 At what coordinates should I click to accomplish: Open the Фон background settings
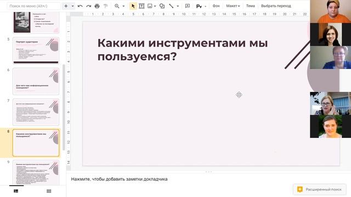tap(216, 6)
